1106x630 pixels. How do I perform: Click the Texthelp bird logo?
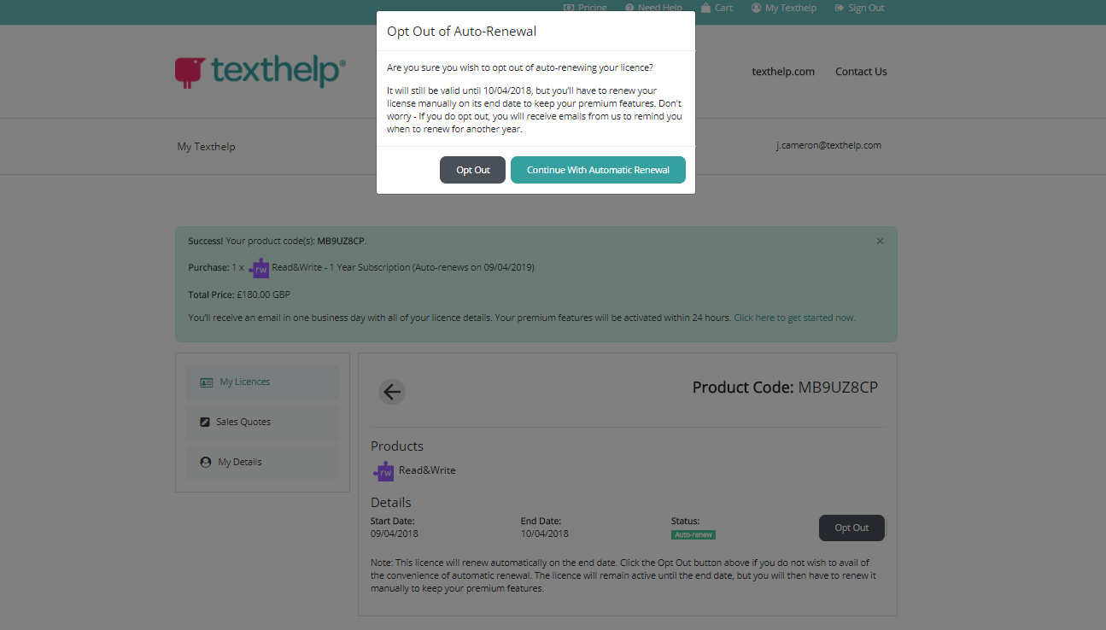tap(190, 72)
